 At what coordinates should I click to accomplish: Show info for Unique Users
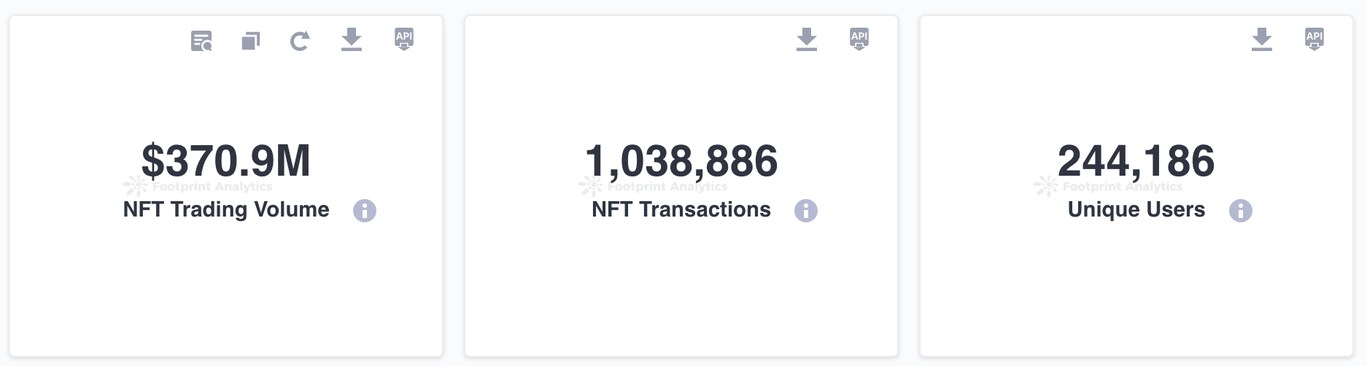pyautogui.click(x=1241, y=211)
